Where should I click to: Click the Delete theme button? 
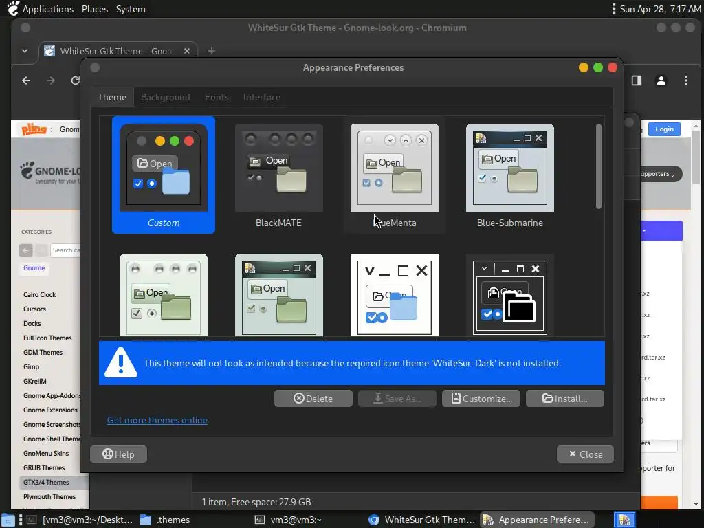pyautogui.click(x=313, y=399)
